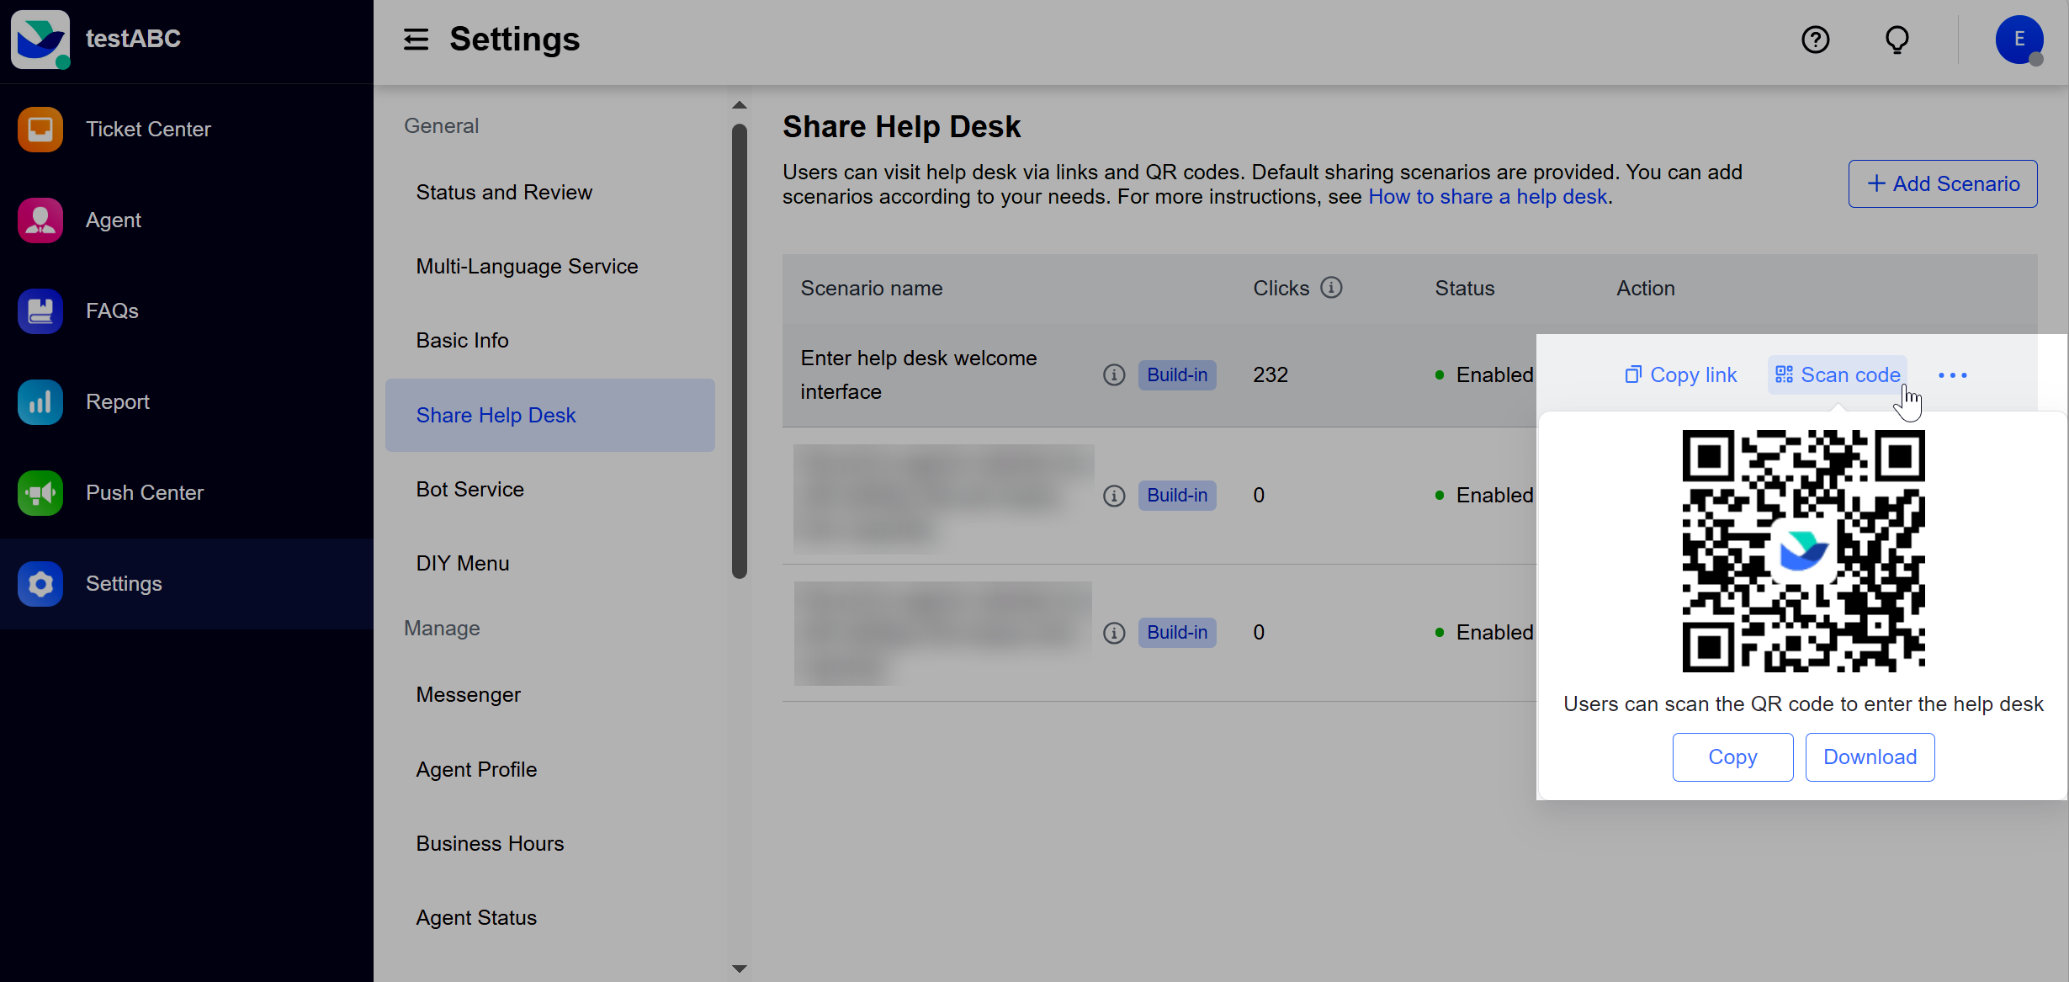The width and height of the screenshot is (2069, 982).
Task: Select Share Help Desk menu item
Action: pyautogui.click(x=550, y=416)
